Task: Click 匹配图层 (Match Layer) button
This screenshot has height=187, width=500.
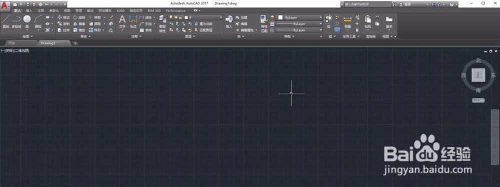Action: point(203,30)
